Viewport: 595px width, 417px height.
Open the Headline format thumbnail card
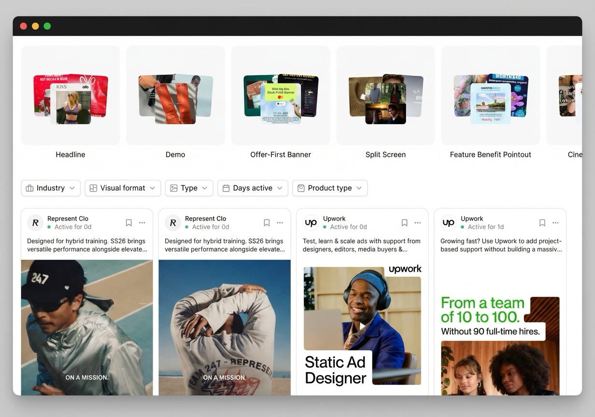tap(71, 95)
